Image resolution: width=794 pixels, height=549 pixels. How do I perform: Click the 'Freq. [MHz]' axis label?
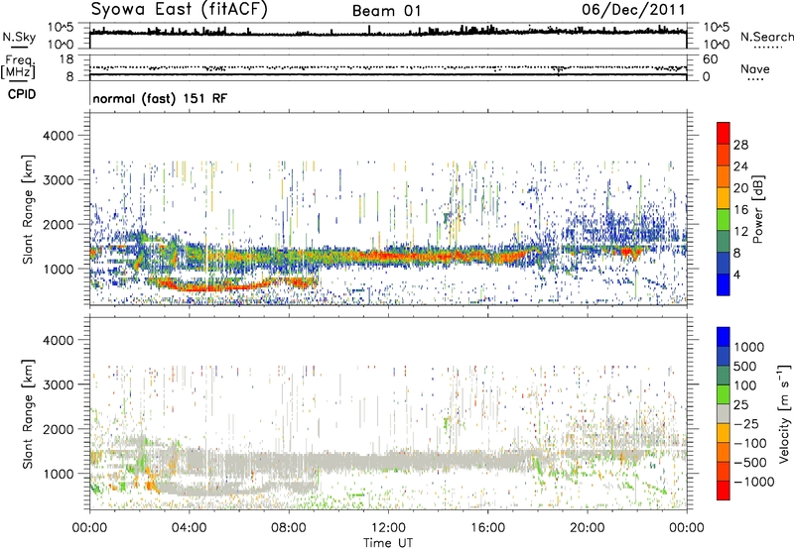(18, 67)
